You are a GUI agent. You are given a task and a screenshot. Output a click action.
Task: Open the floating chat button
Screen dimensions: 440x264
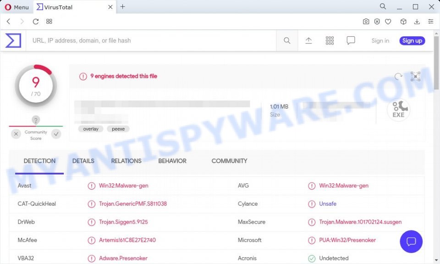411,242
